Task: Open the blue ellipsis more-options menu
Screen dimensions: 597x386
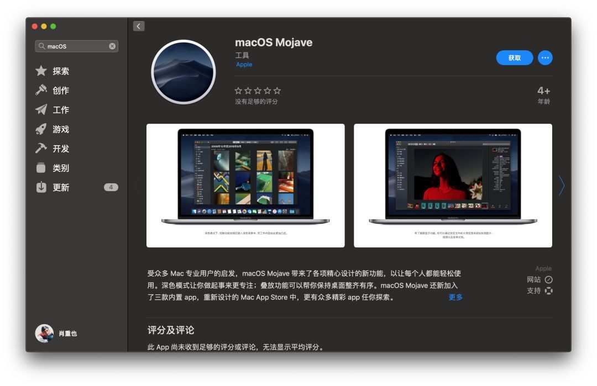Action: click(545, 58)
